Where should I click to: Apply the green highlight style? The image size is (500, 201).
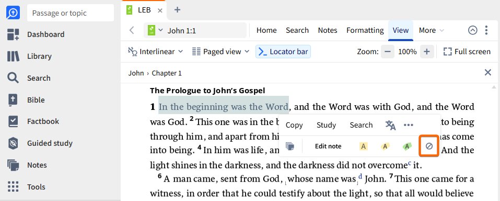pos(406,146)
